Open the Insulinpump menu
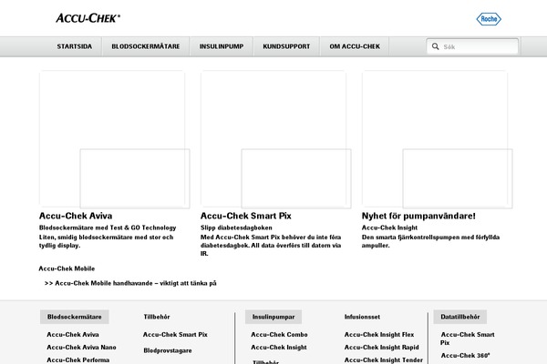547x364 pixels. [x=222, y=46]
